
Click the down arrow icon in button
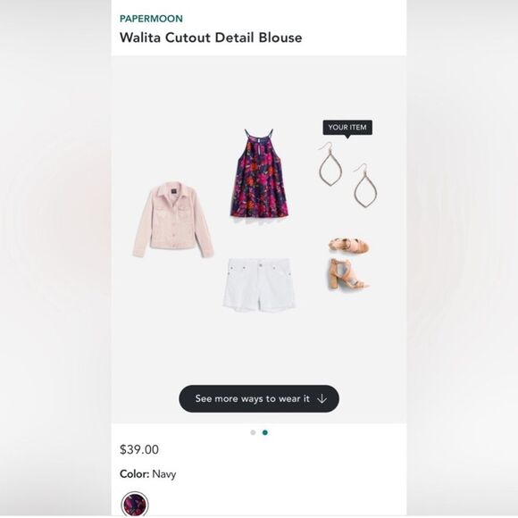pyautogui.click(x=322, y=398)
